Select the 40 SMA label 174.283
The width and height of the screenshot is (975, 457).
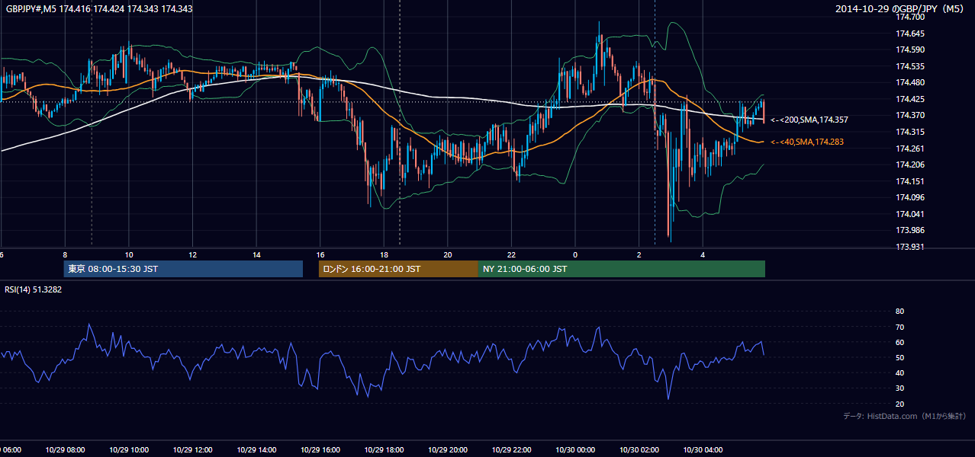807,142
